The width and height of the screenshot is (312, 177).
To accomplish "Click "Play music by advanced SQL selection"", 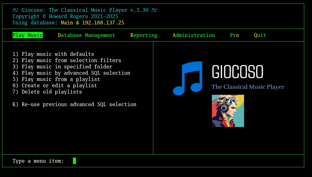I will pyautogui.click(x=71, y=73).
